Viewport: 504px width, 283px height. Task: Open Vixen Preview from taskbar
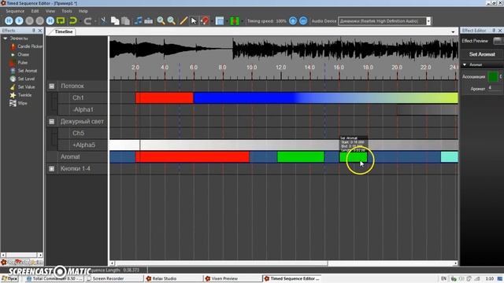tap(233, 278)
